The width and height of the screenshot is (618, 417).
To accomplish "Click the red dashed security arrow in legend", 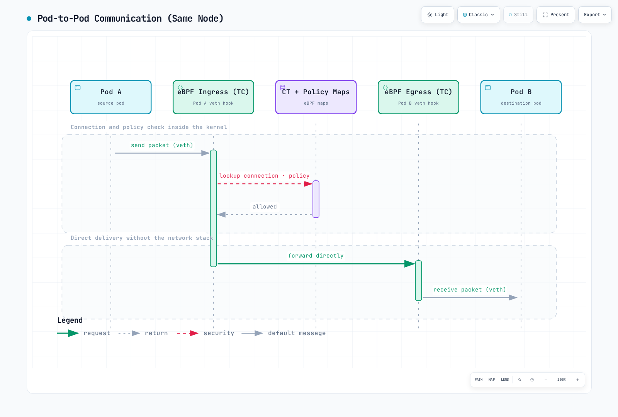I will (x=188, y=333).
